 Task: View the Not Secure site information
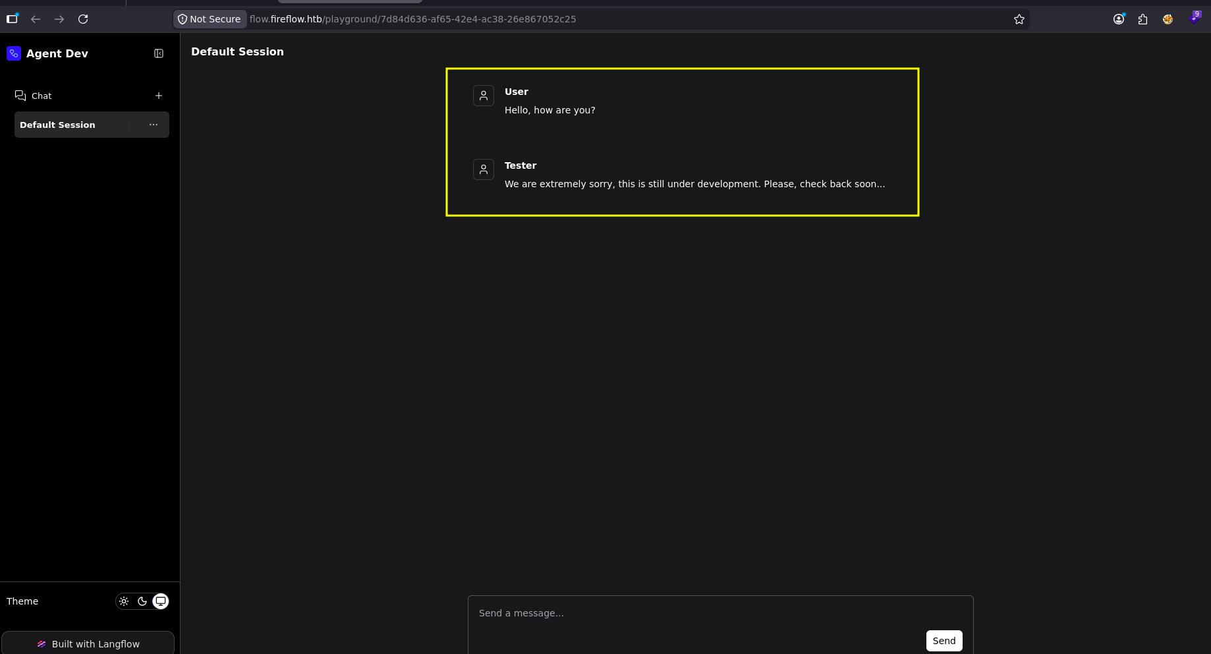click(210, 19)
